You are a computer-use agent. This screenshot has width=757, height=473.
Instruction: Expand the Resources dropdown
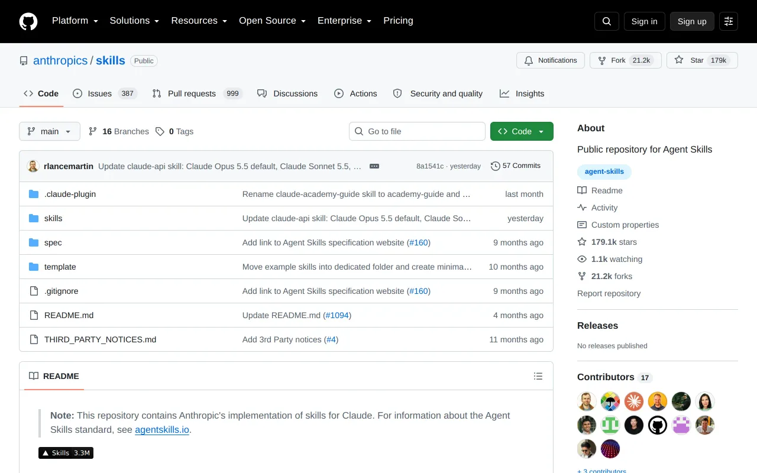[x=199, y=21]
